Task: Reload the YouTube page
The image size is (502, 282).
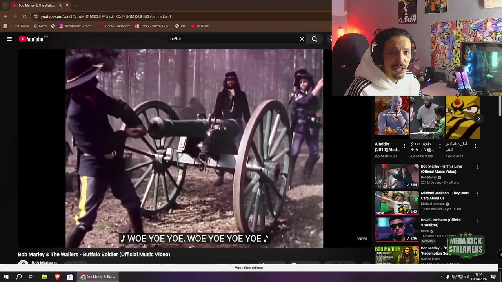Action: (x=24, y=16)
